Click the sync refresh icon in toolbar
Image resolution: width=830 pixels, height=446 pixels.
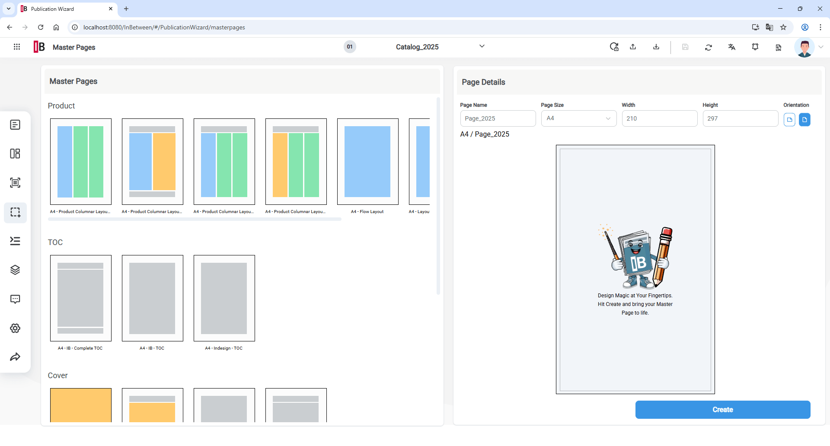coord(709,47)
